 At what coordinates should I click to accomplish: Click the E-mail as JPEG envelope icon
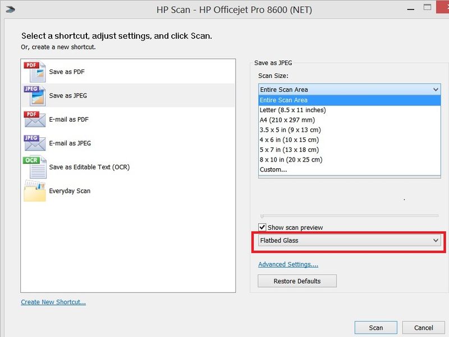35,143
